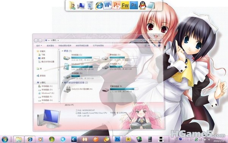Click the explorer back navigation button

(x=36, y=40)
